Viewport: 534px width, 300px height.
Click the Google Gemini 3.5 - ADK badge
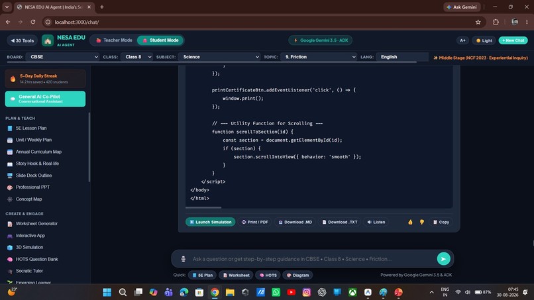tap(321, 40)
